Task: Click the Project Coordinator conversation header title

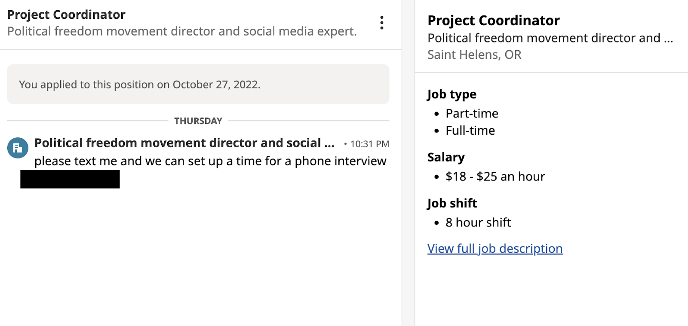Action: coord(66,15)
